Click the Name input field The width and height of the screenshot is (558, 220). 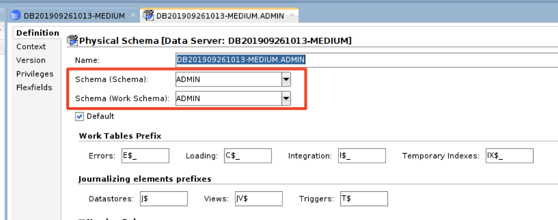click(x=367, y=60)
